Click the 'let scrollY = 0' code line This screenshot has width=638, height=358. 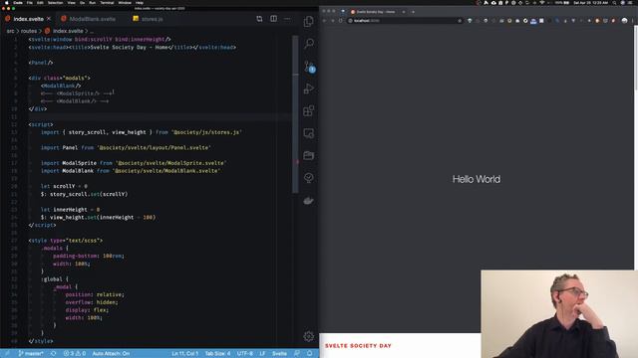pos(64,186)
